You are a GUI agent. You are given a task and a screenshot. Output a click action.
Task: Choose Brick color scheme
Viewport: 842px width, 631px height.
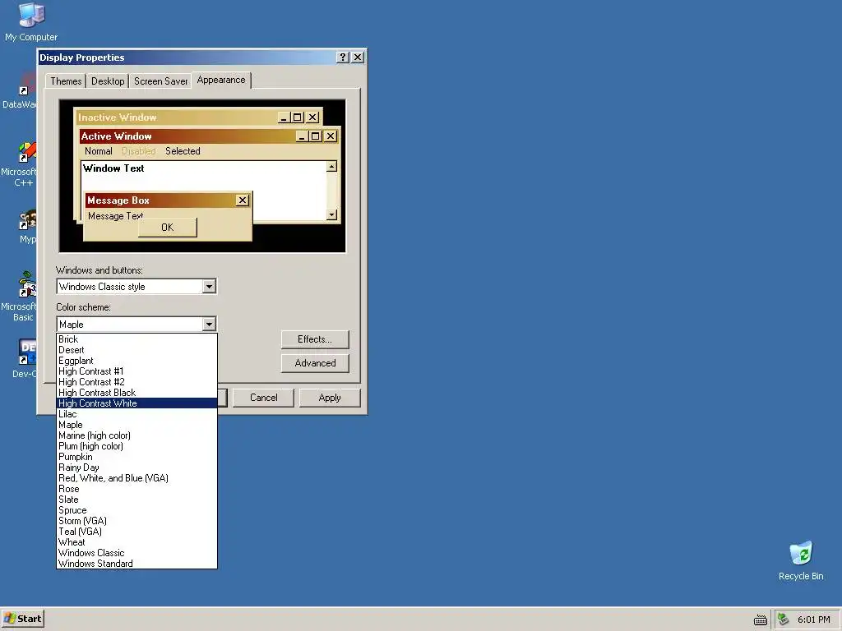click(137, 339)
